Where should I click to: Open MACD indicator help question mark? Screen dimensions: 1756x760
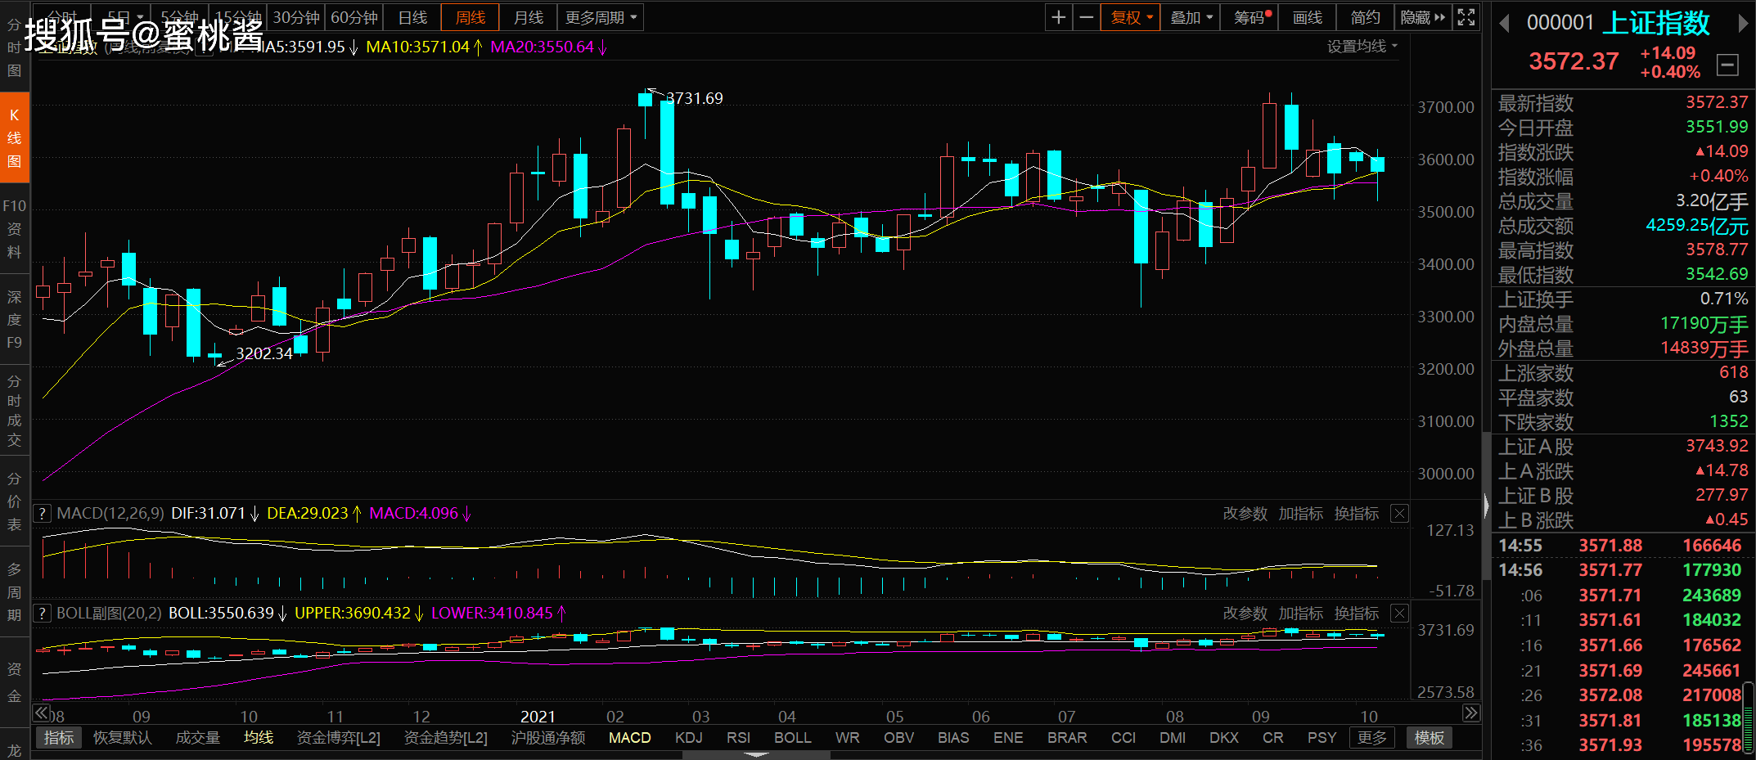[43, 514]
